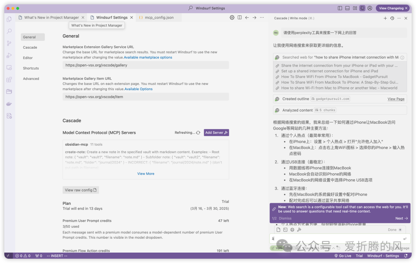The width and height of the screenshot is (416, 263).
Task: Open the Remote Explorer in the sidebar
Action: tap(9, 67)
